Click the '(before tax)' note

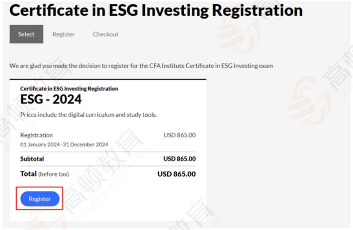point(53,174)
